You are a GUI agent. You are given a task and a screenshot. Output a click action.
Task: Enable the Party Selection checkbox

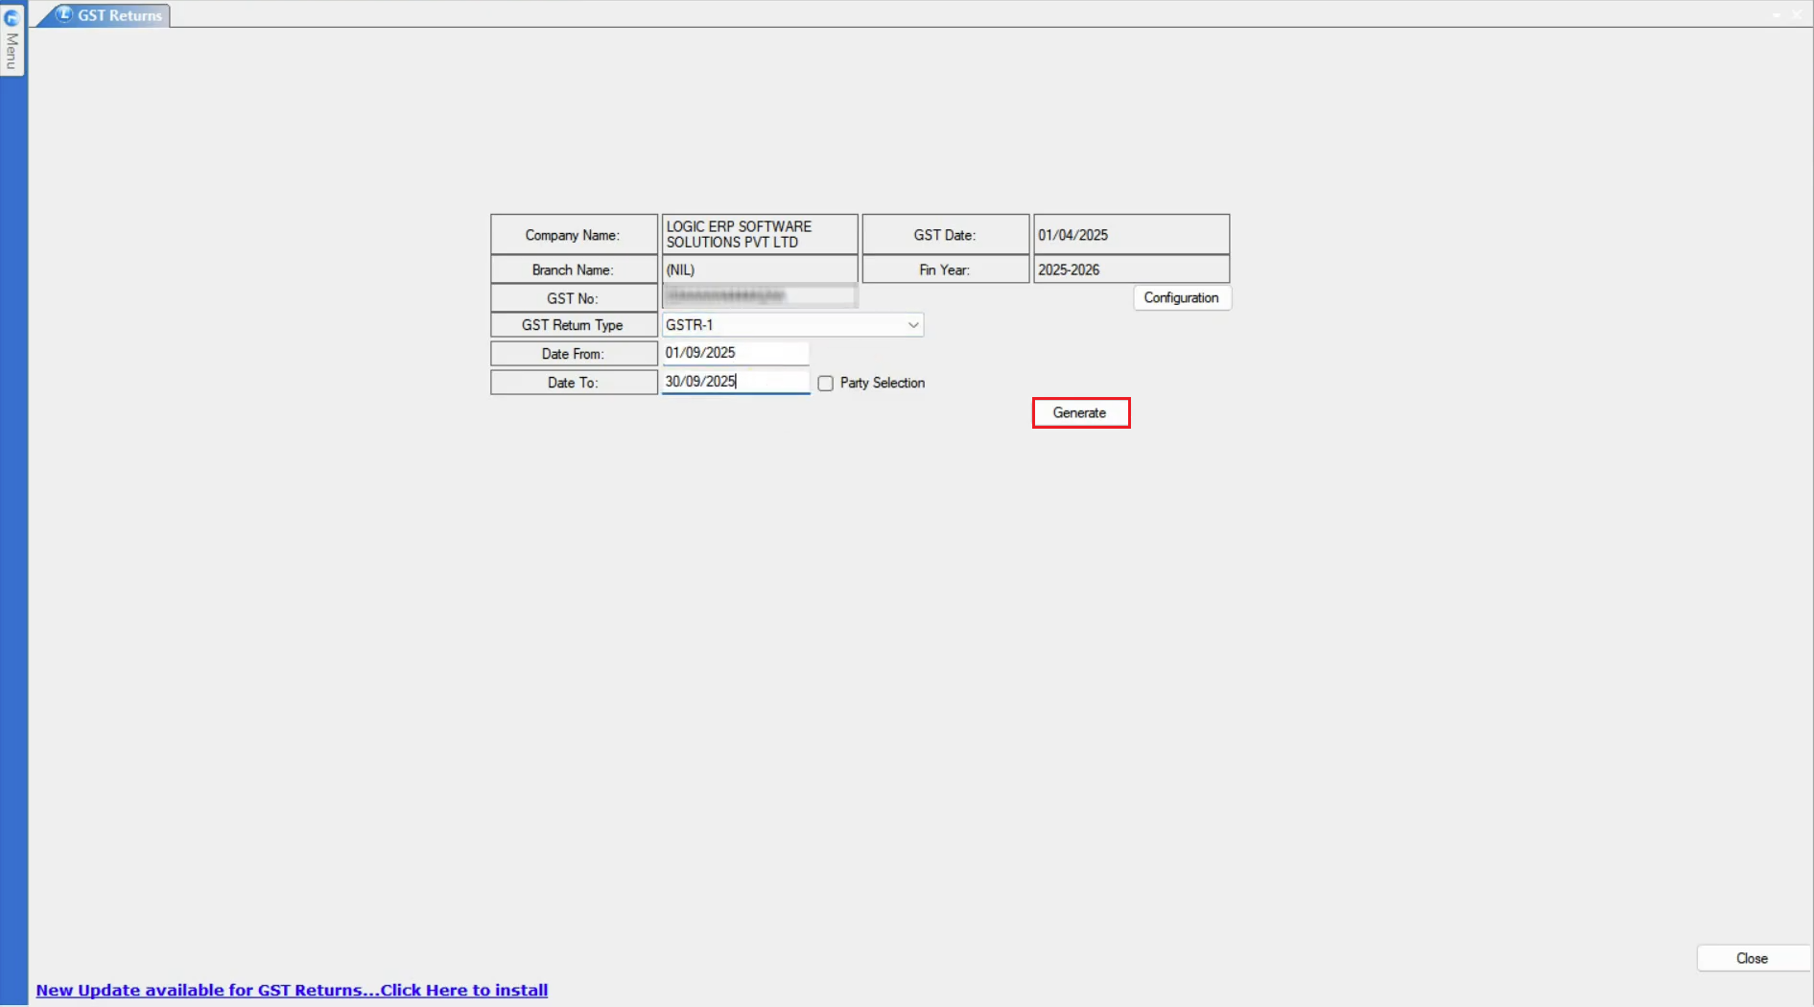point(825,384)
